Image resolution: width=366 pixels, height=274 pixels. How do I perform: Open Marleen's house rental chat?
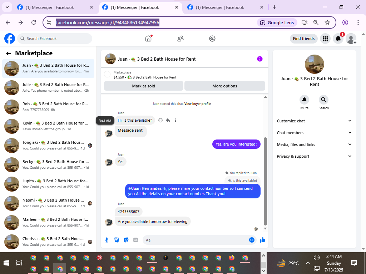[48, 223]
